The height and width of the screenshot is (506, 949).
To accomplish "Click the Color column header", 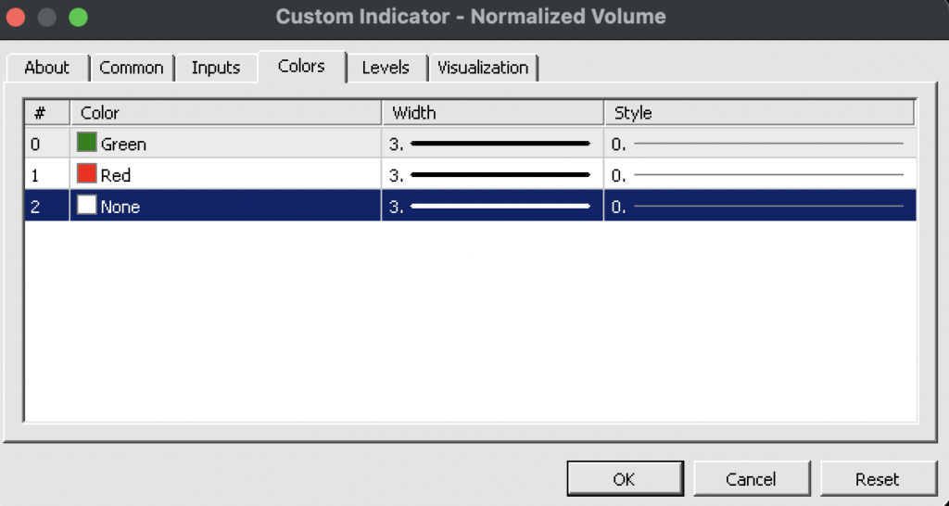I will [225, 113].
